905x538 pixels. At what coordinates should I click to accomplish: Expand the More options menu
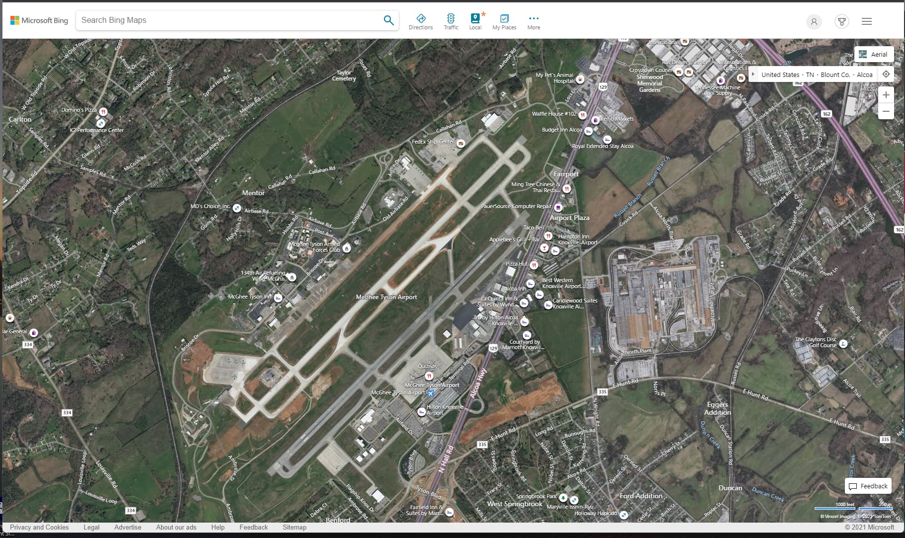click(533, 21)
